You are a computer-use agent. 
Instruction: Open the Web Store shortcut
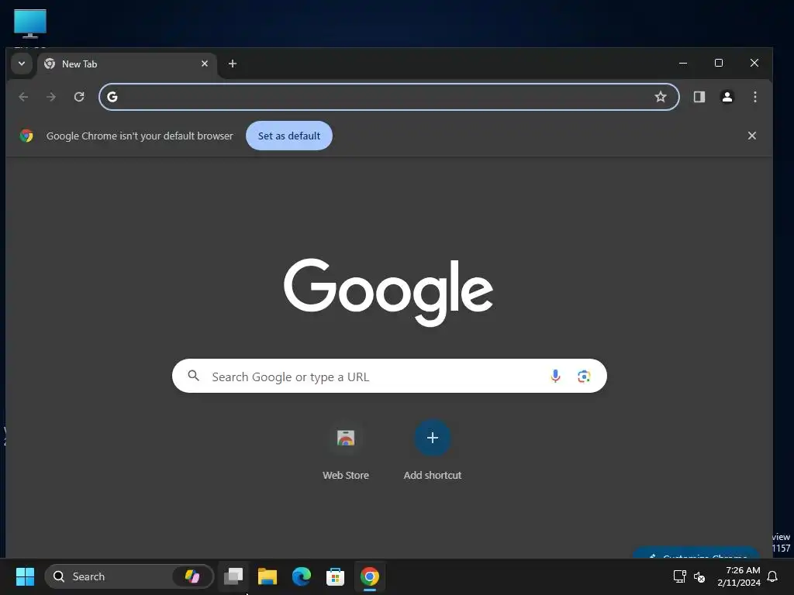pos(346,450)
